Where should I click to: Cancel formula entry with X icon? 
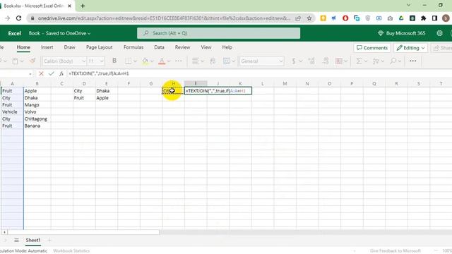41,73
